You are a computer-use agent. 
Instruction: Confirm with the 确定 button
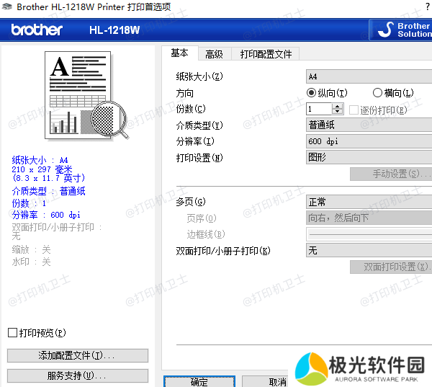[x=199, y=381]
